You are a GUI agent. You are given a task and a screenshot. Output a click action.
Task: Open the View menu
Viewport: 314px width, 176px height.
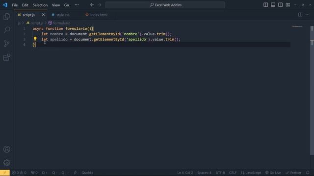pos(56,5)
